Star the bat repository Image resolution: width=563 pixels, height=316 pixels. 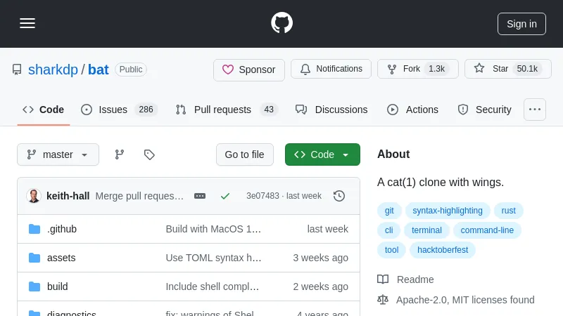pyautogui.click(x=507, y=69)
